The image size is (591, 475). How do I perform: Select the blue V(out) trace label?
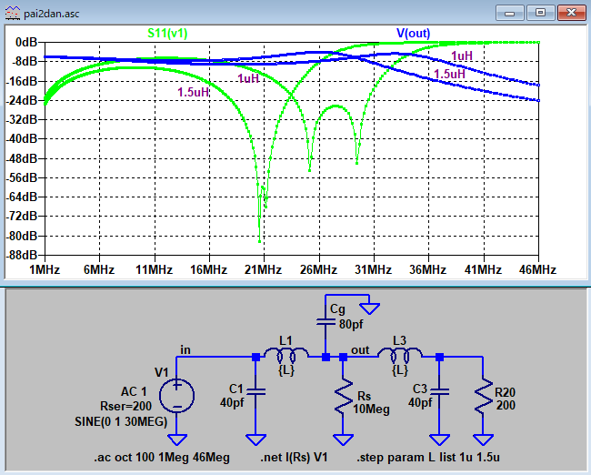pyautogui.click(x=413, y=34)
